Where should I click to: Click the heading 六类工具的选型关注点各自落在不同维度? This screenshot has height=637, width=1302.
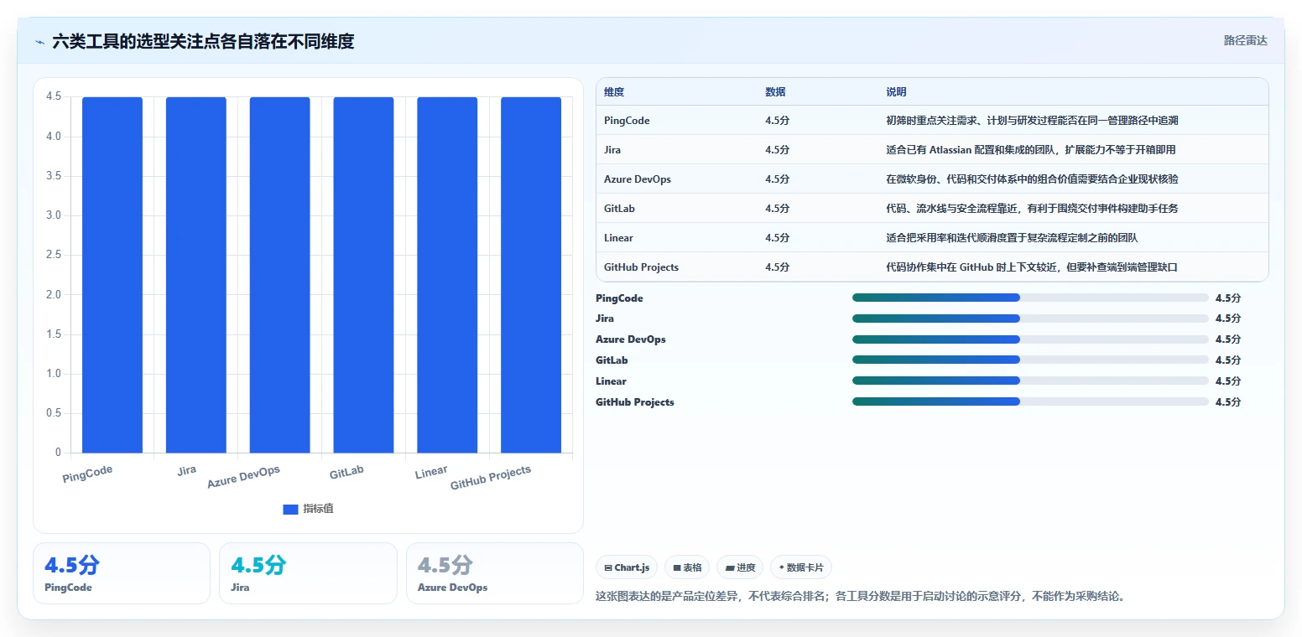203,41
